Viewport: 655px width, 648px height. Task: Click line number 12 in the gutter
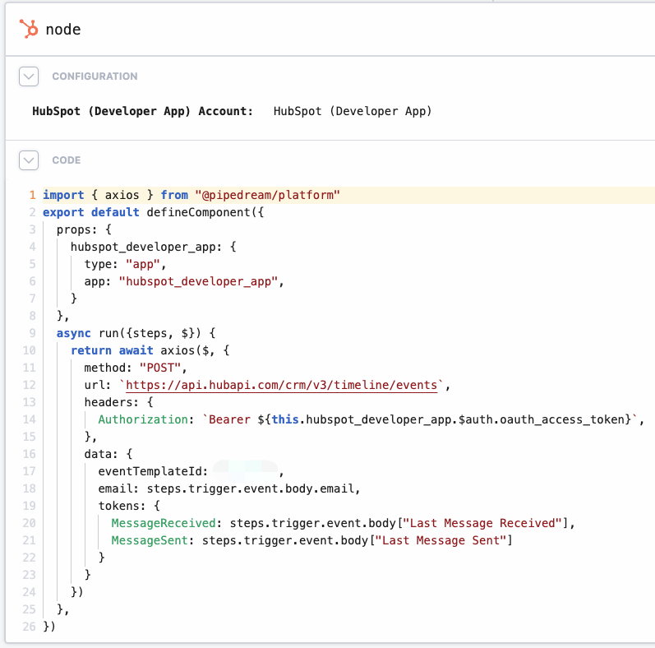(30, 385)
